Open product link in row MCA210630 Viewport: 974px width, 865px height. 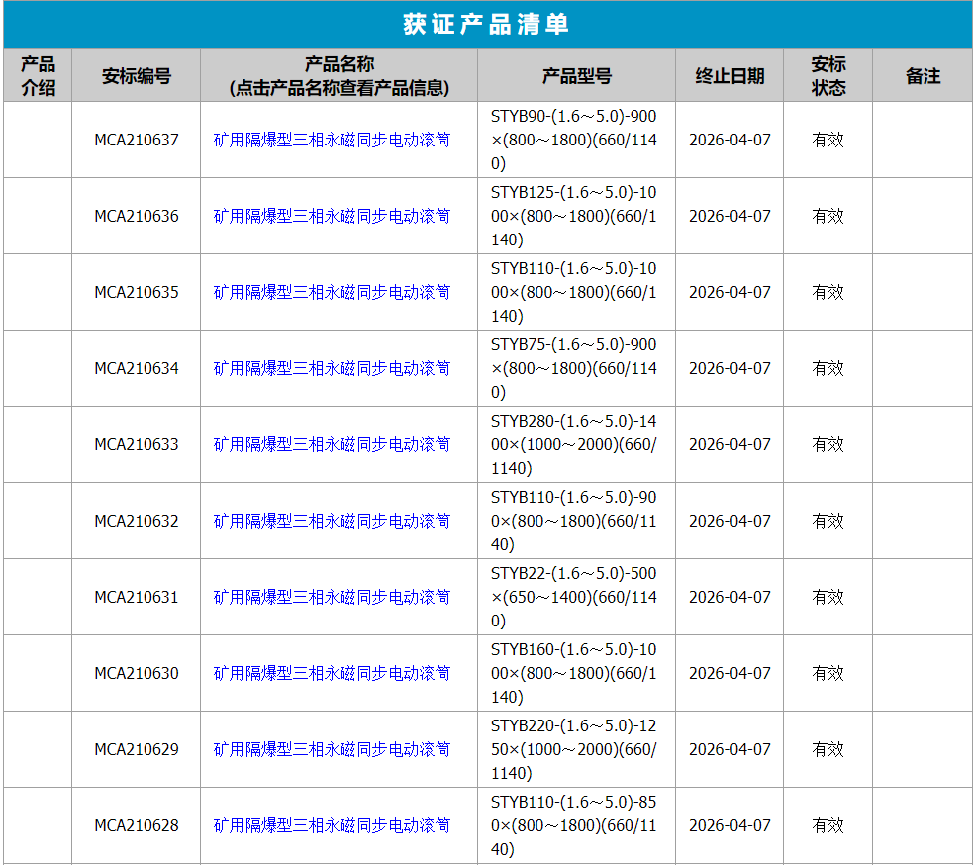332,673
